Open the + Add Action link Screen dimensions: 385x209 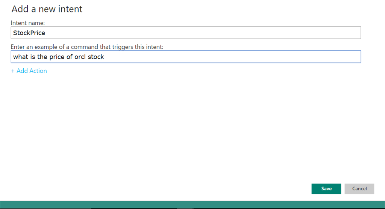point(29,71)
